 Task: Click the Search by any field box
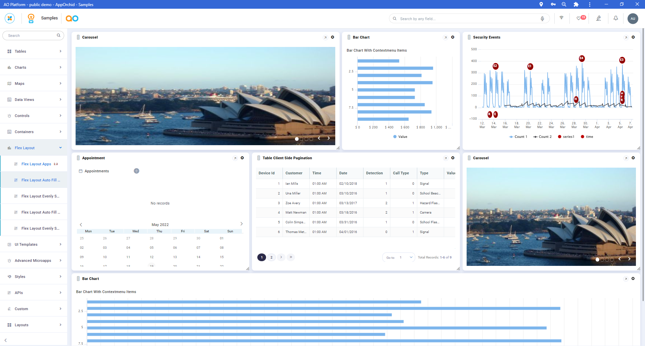click(x=467, y=19)
